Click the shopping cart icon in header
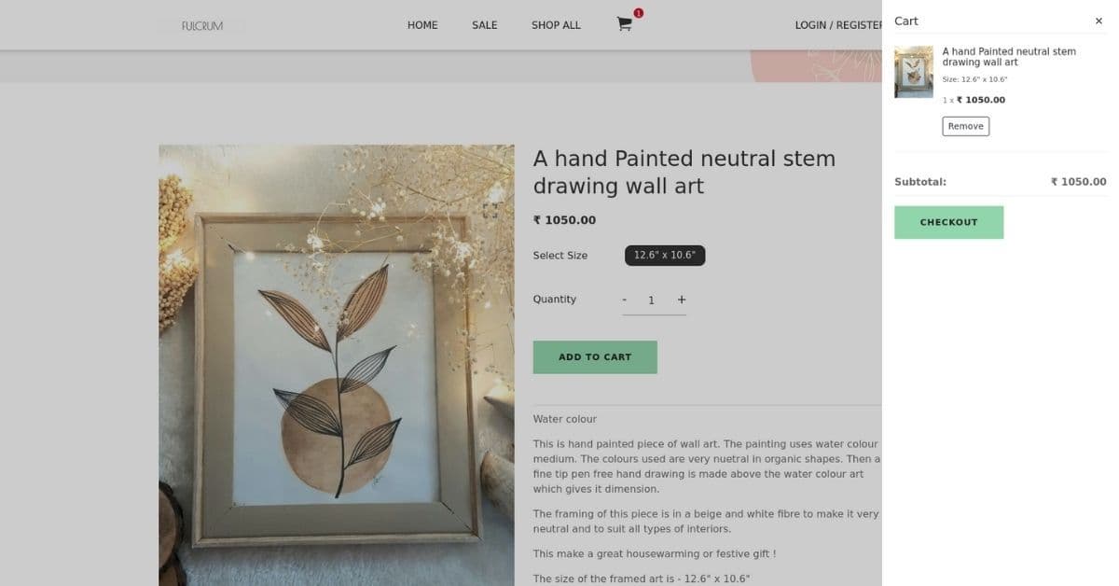This screenshot has height=586, width=1119. click(x=624, y=25)
